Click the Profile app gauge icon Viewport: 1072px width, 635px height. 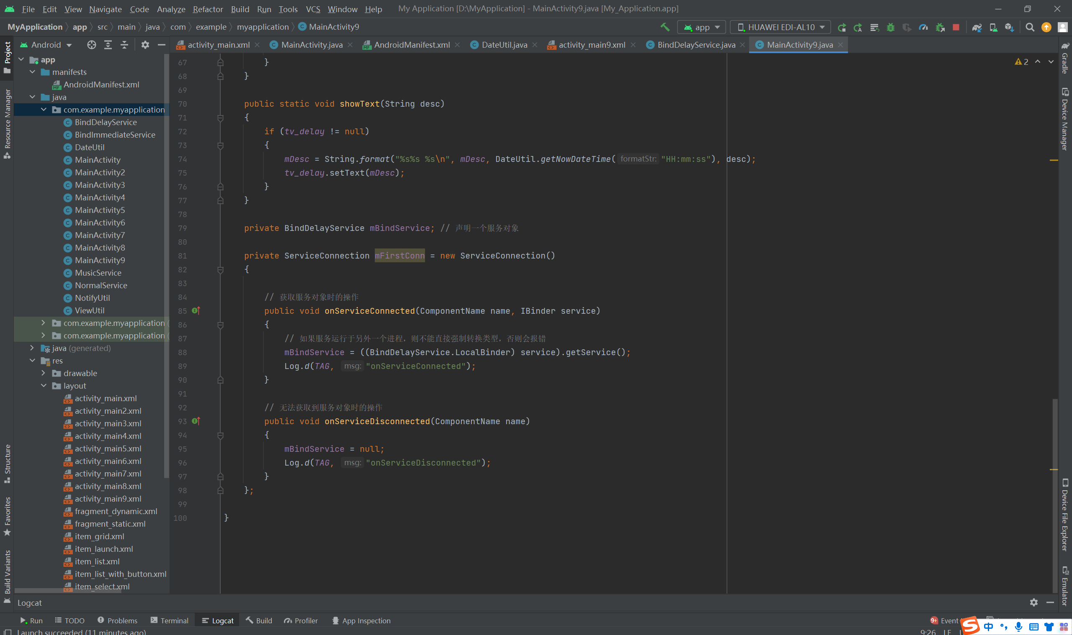pos(923,27)
